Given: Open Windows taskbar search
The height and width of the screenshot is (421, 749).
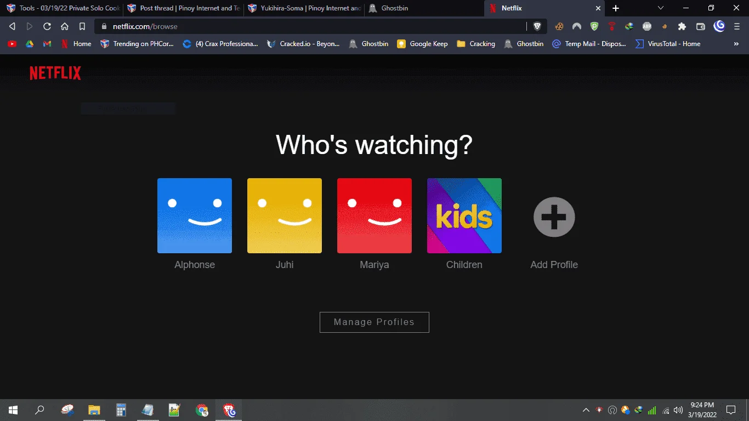Looking at the screenshot, I should [x=39, y=410].
